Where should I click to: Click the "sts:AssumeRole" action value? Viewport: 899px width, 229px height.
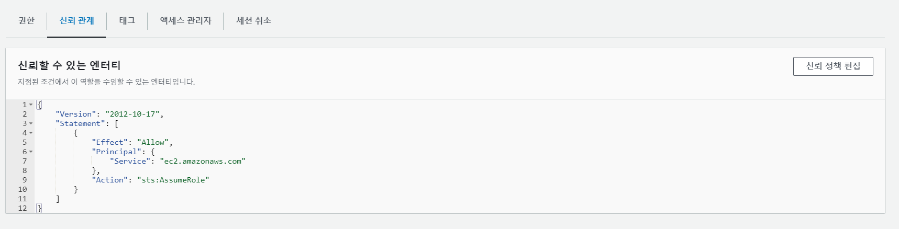(173, 180)
